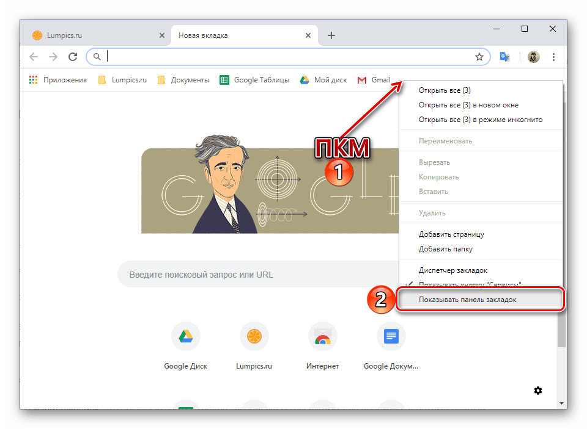The width and height of the screenshot is (587, 429).
Task: Minimize the Chrome window
Action: tap(497, 29)
